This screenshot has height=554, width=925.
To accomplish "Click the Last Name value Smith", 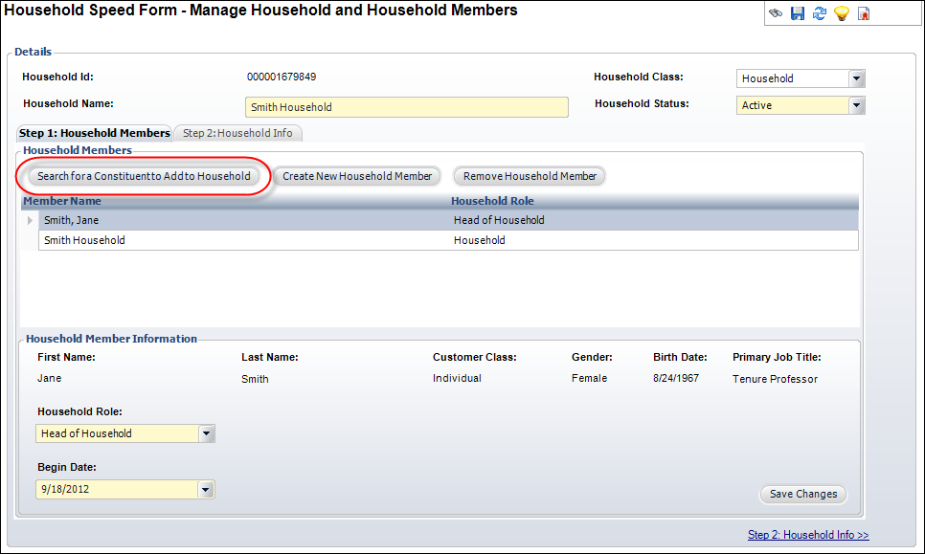I will click(x=255, y=379).
